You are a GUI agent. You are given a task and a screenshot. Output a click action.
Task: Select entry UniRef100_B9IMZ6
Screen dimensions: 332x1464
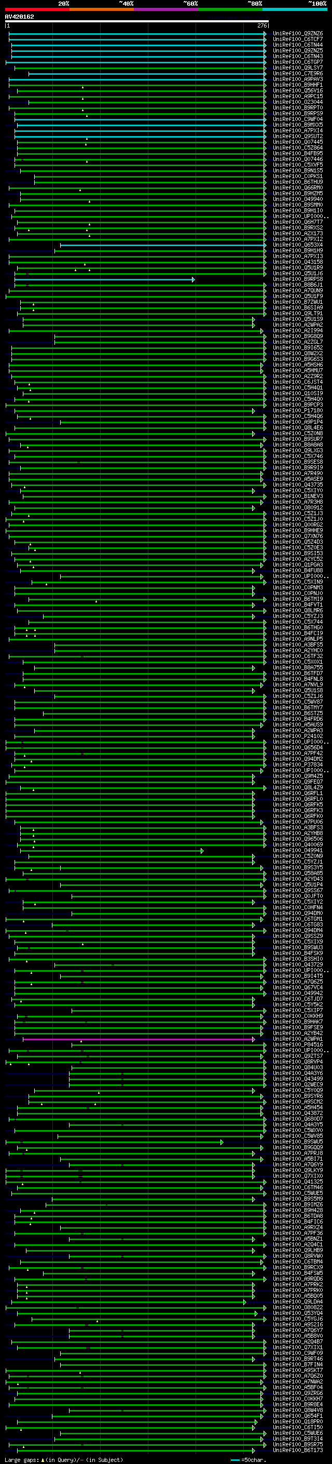tap(298, 1204)
